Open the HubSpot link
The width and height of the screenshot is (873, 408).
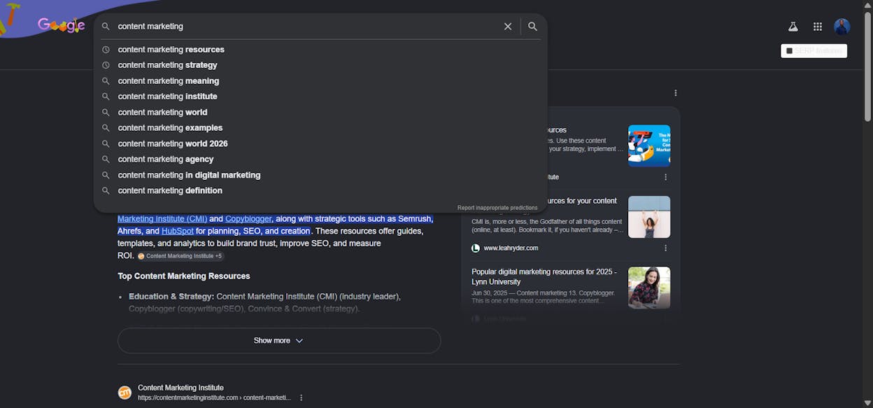pyautogui.click(x=178, y=231)
